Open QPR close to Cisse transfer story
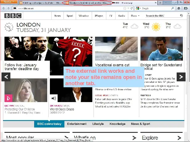 point(158,99)
